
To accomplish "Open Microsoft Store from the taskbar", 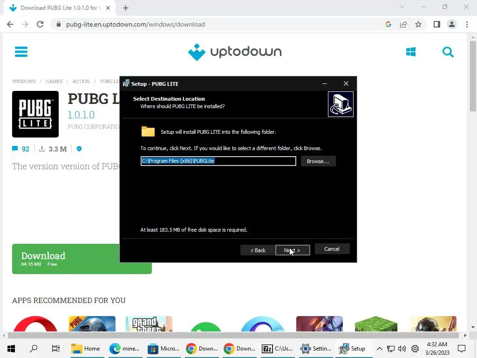I will click(x=163, y=349).
